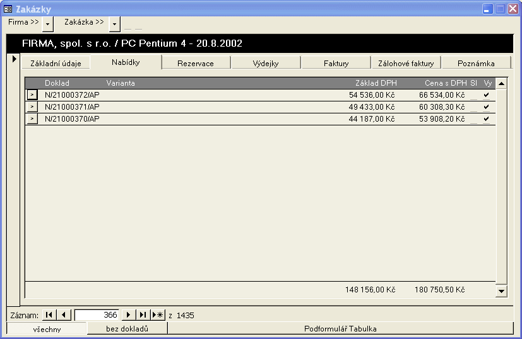Viewport: 522px width, 339px height.
Task: Open detail of document N/21000371/AP
Action: tap(32, 107)
